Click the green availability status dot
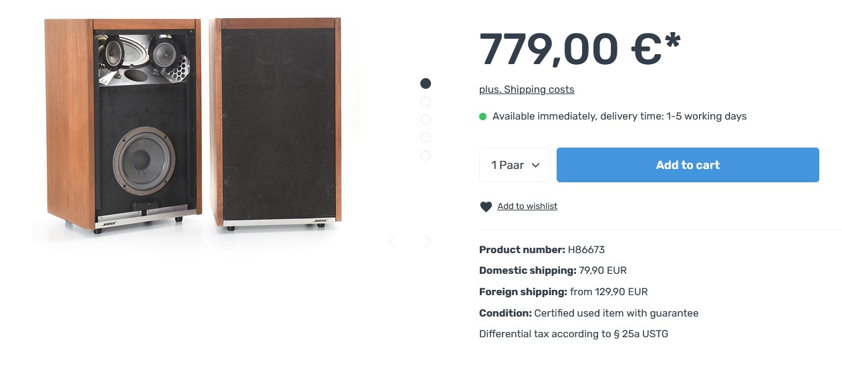842x384 pixels. click(x=483, y=117)
